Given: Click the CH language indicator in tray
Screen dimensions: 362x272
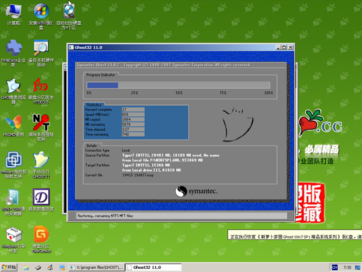Looking at the screenshot, I should [334, 268].
